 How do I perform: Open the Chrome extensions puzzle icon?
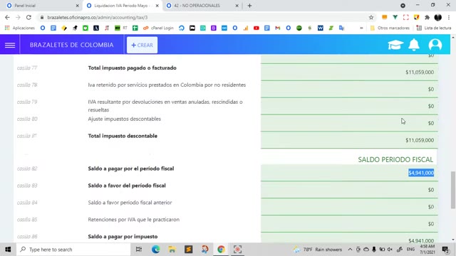pyautogui.click(x=427, y=17)
